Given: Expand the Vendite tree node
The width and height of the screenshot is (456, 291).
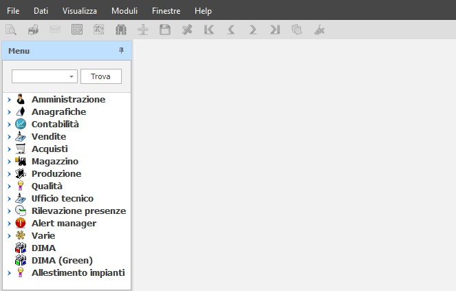Looking at the screenshot, I should pos(9,137).
